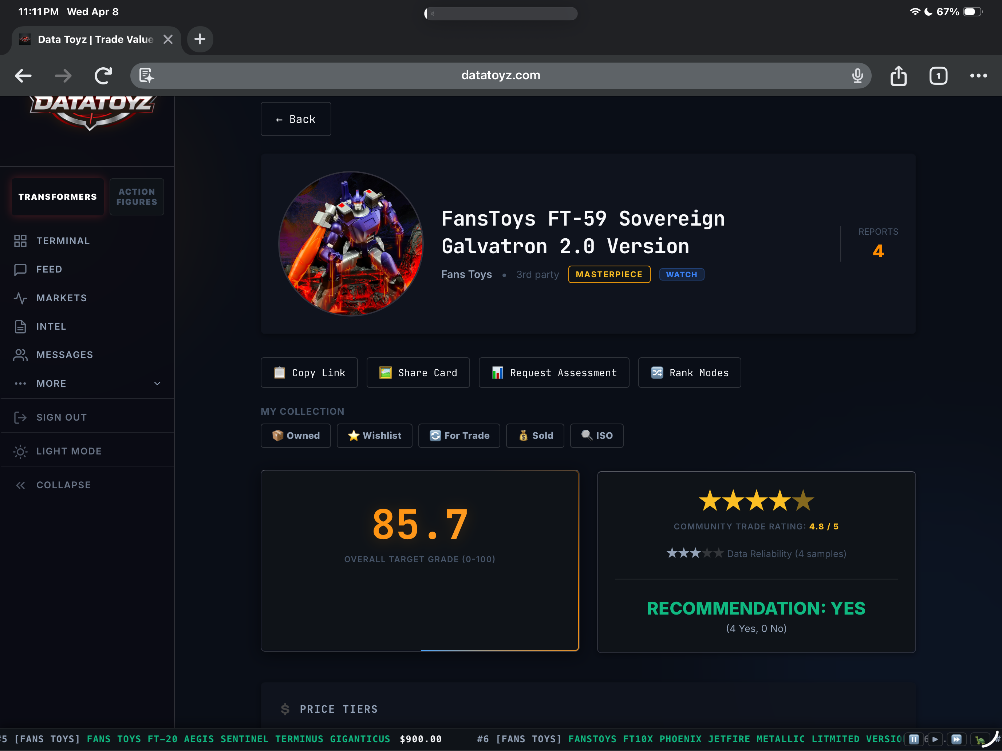Open a new tab with the plus button
Screen dimensions: 1002x751
200,39
